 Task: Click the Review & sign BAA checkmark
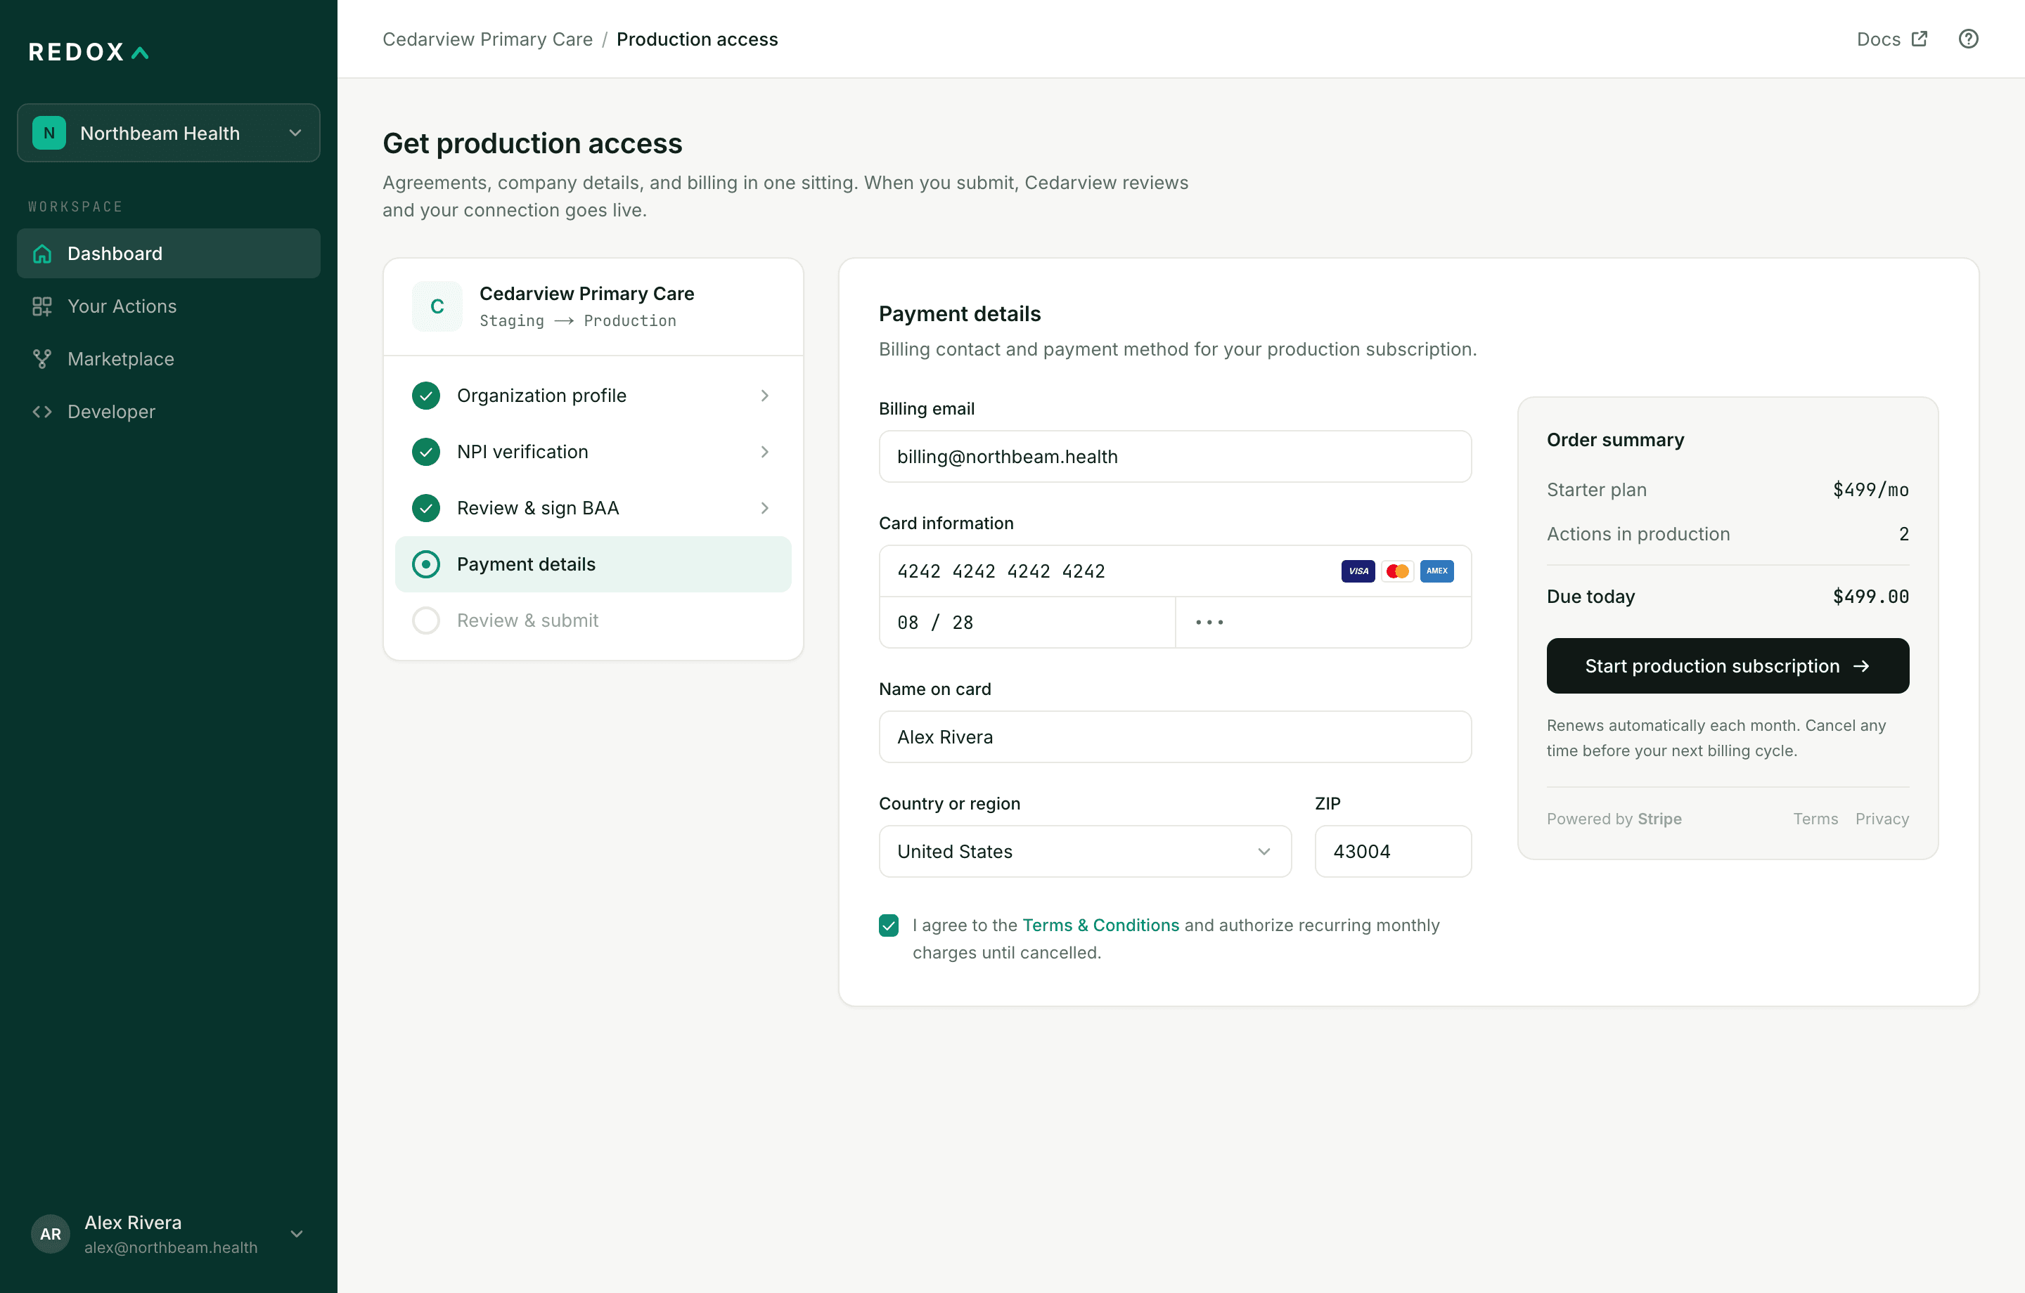pos(426,508)
